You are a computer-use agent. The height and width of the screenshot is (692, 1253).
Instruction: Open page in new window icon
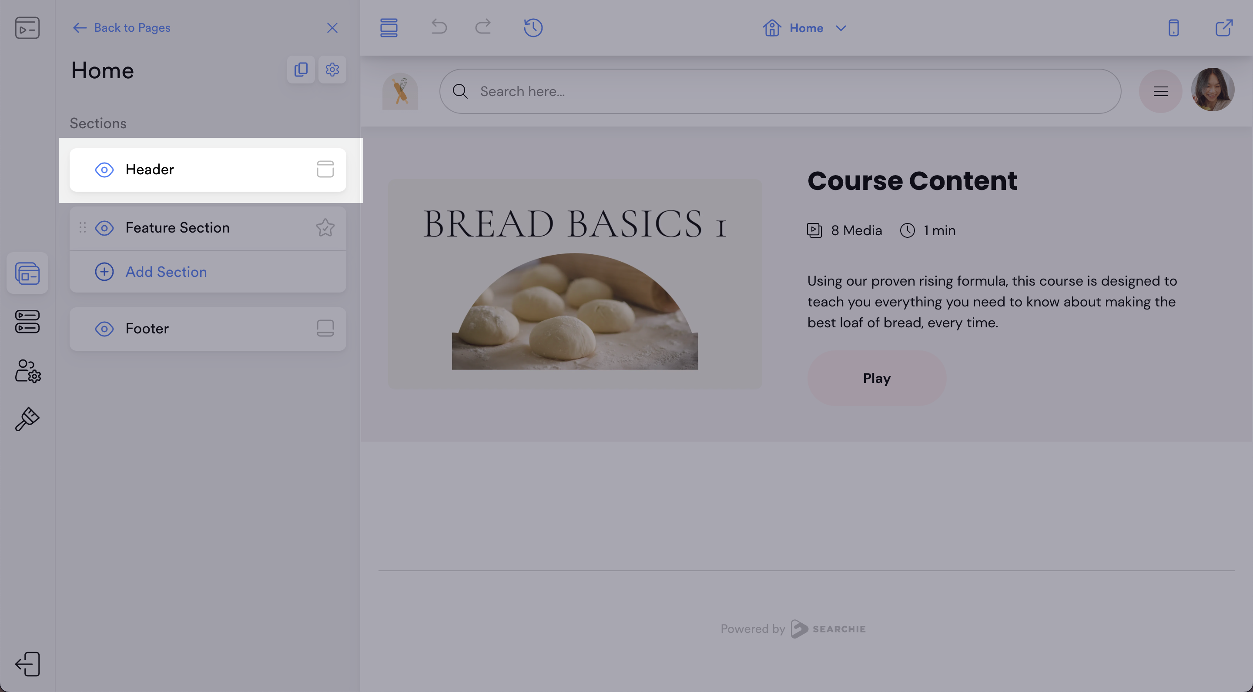pos(1224,28)
